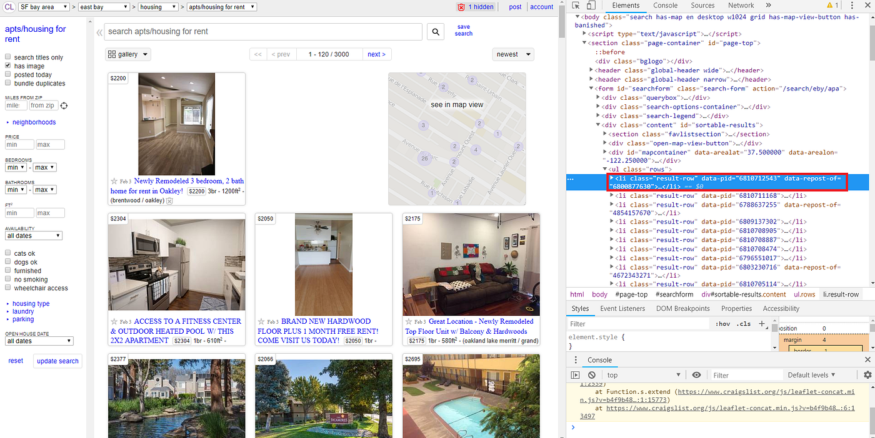This screenshot has width=875, height=438.
Task: Open the newest sort dropdown
Action: point(513,54)
